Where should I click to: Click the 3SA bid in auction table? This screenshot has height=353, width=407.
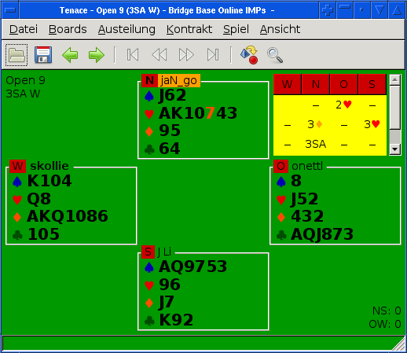click(x=316, y=144)
